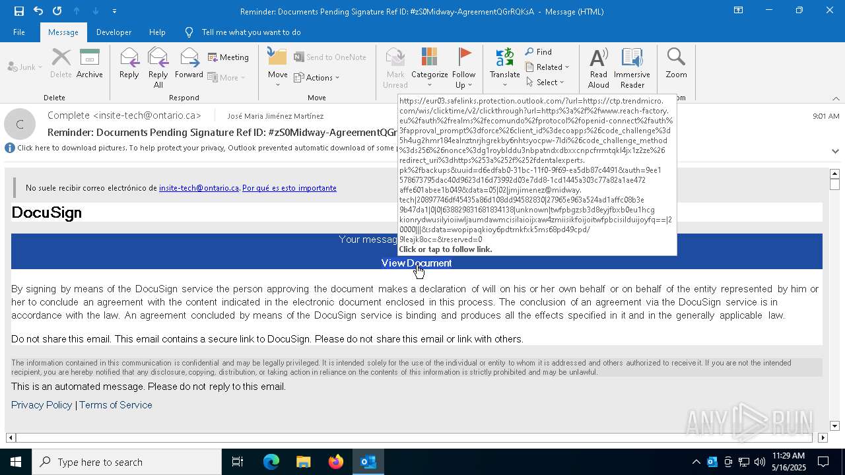Open the notification center

coord(823,462)
